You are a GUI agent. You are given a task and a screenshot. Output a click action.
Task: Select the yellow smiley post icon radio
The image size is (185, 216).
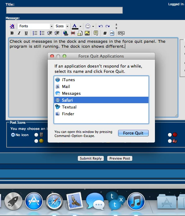36,141
